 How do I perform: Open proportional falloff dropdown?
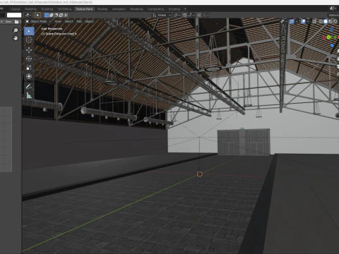coord(206,15)
